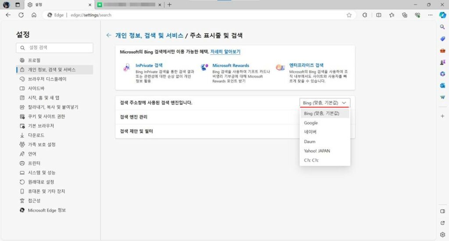Image resolution: width=449 pixels, height=241 pixels.
Task: Open 접근성 settings section
Action: 55,201
